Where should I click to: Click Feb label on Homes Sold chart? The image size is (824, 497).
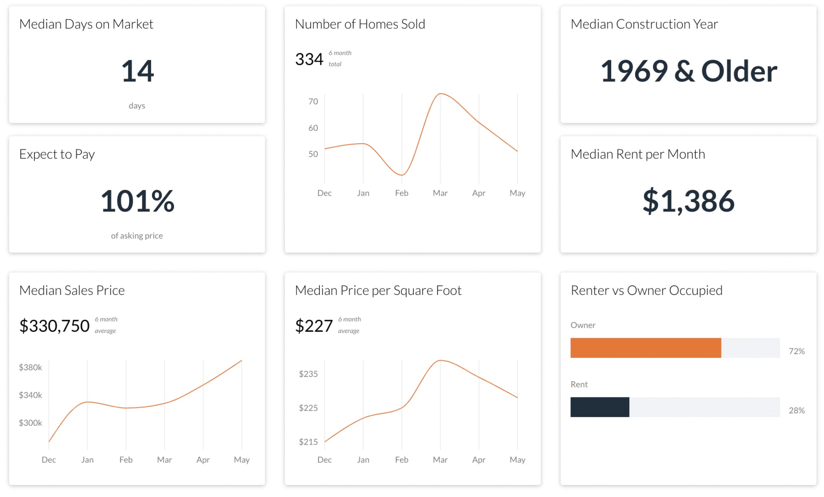point(402,193)
